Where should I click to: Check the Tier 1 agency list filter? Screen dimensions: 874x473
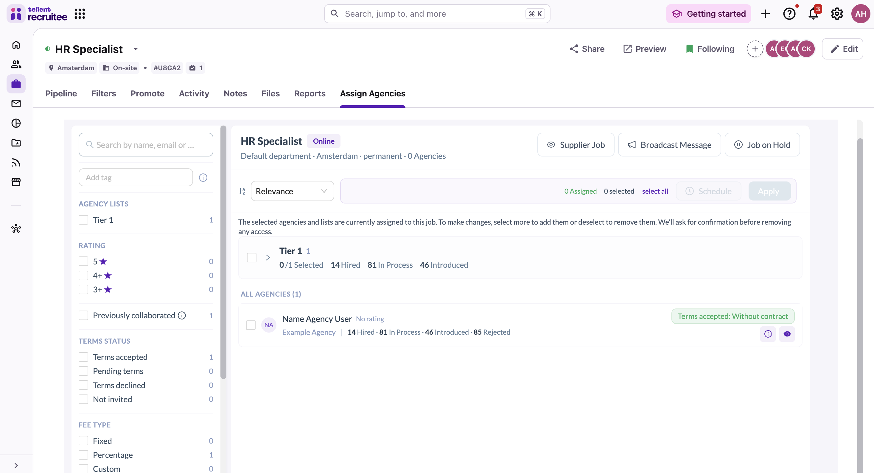point(83,220)
